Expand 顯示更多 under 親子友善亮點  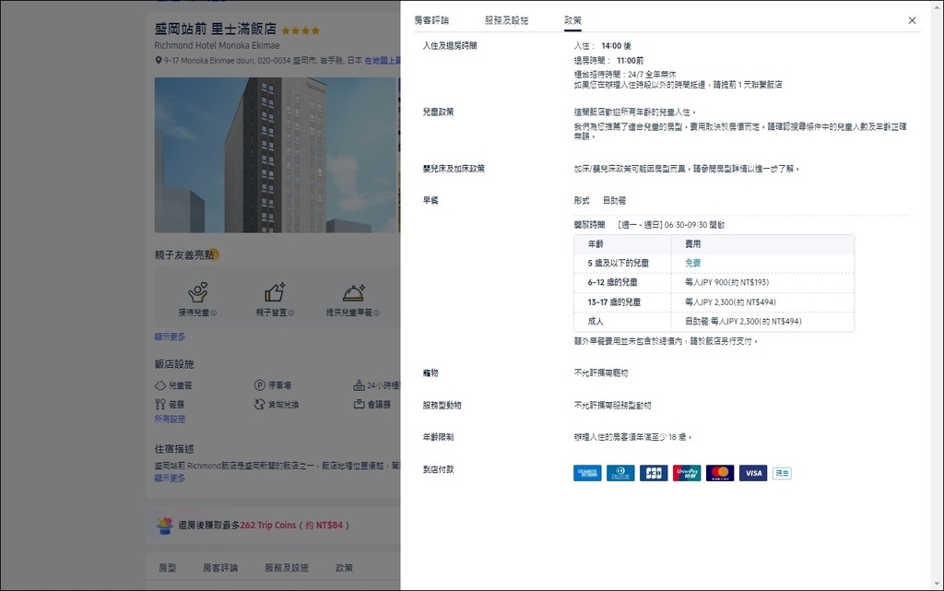click(170, 337)
